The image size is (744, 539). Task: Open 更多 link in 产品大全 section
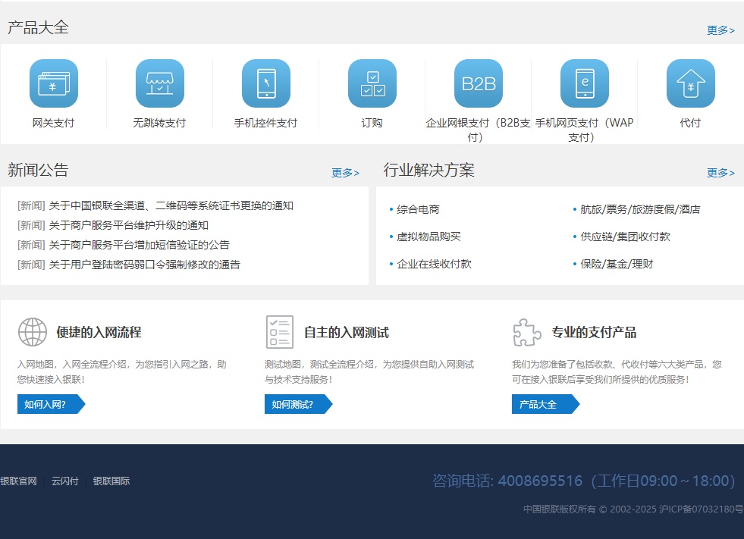coord(720,30)
